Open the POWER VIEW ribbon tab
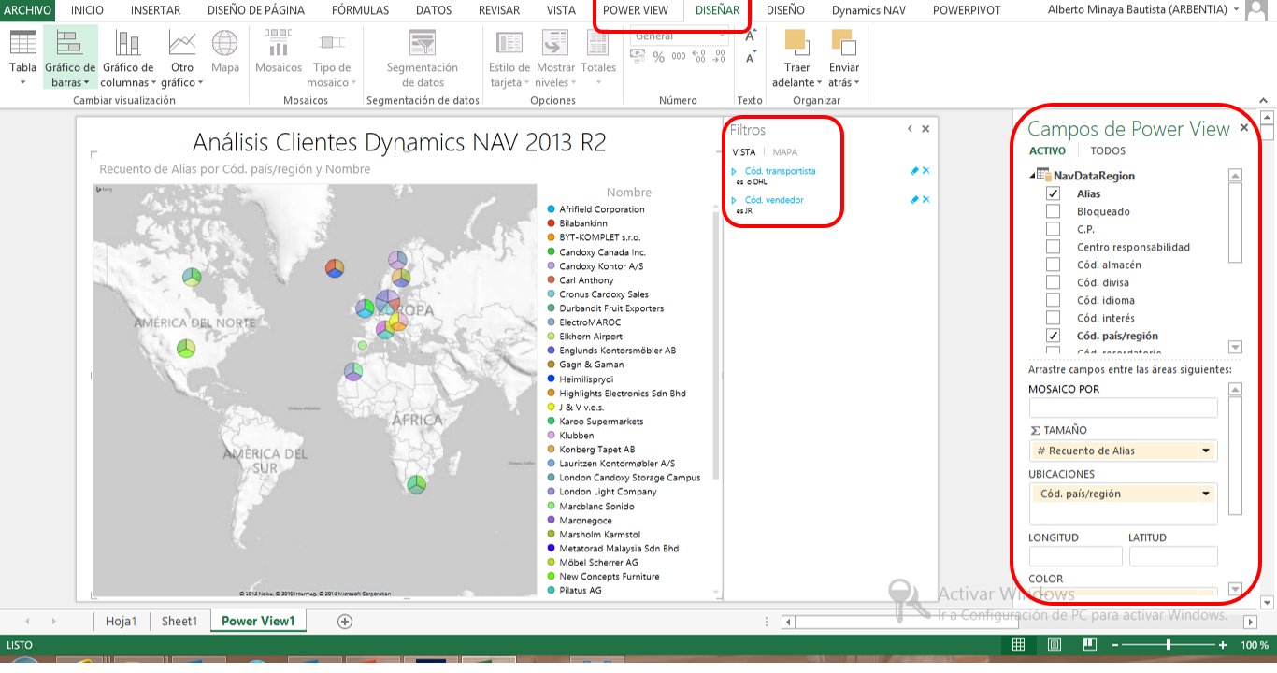The width and height of the screenshot is (1277, 673). click(x=636, y=10)
